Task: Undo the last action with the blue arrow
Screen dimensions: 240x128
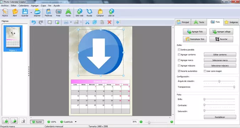Action: point(33,22)
